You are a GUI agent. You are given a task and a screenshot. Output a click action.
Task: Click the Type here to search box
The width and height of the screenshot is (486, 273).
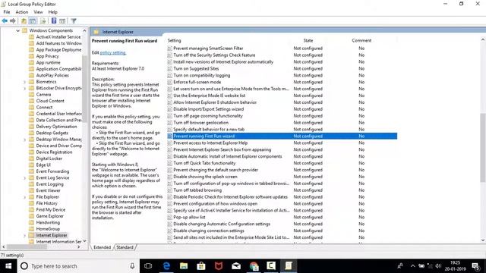79,266
